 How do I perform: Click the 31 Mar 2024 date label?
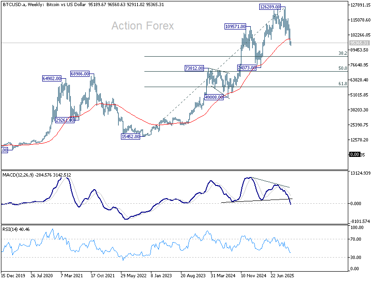(223, 276)
